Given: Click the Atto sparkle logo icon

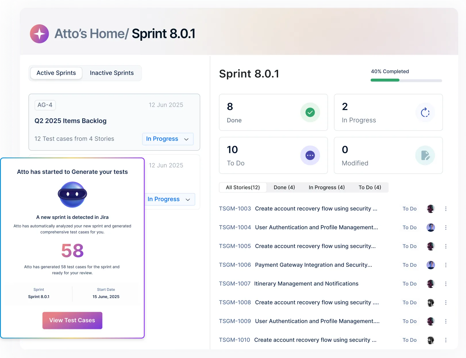Looking at the screenshot, I should 39,34.
